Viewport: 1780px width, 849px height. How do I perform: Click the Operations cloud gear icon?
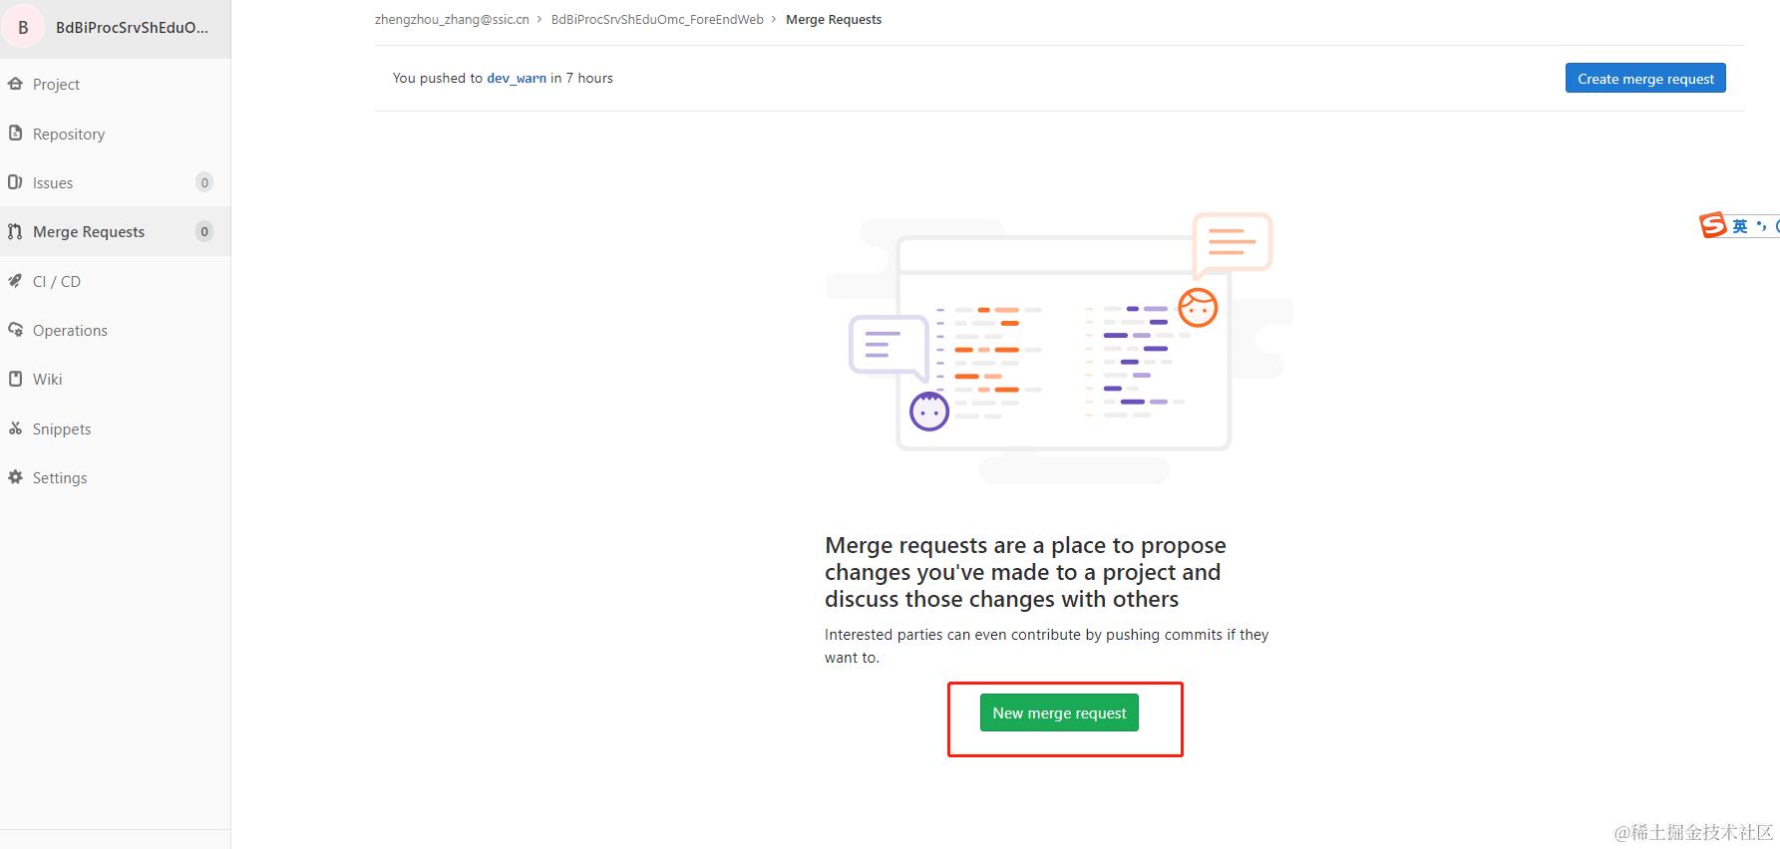[x=15, y=330]
